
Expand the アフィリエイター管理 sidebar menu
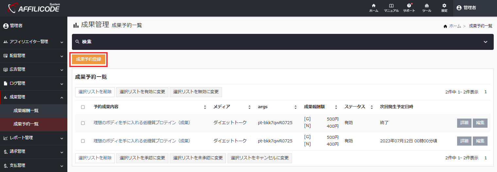point(62,42)
